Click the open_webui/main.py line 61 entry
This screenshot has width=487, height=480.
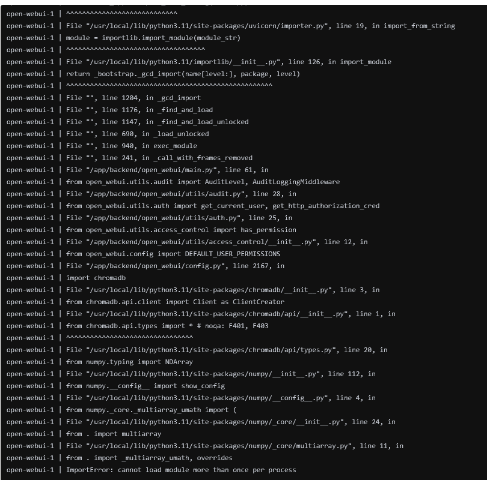pos(167,170)
